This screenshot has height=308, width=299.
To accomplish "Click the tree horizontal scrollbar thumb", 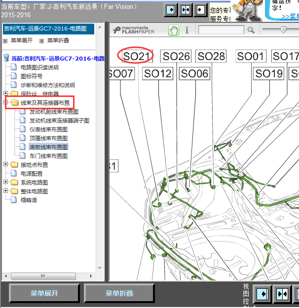I will (x=43, y=276).
